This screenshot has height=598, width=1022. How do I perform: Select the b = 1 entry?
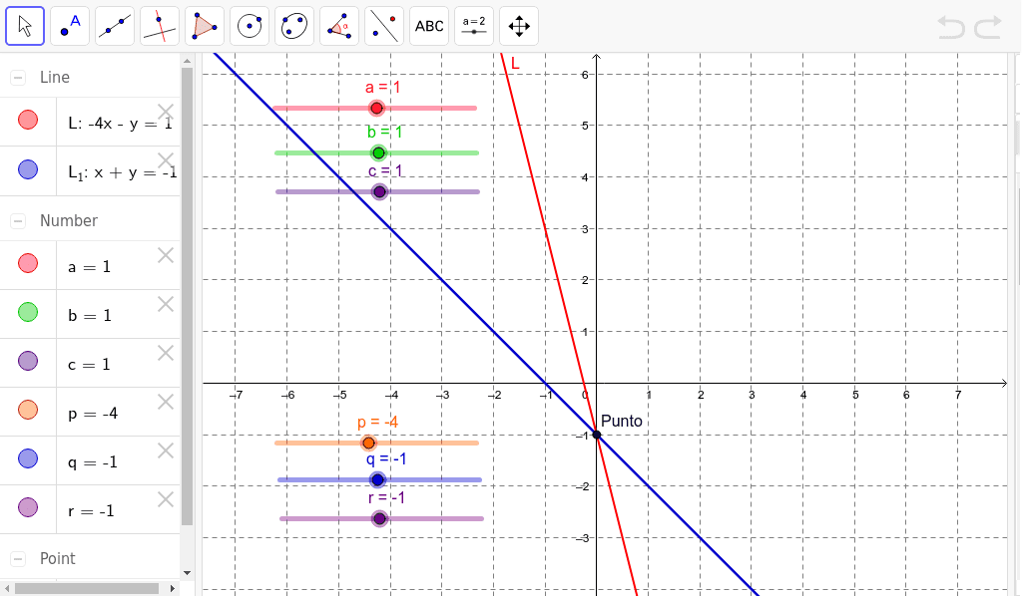pos(89,316)
